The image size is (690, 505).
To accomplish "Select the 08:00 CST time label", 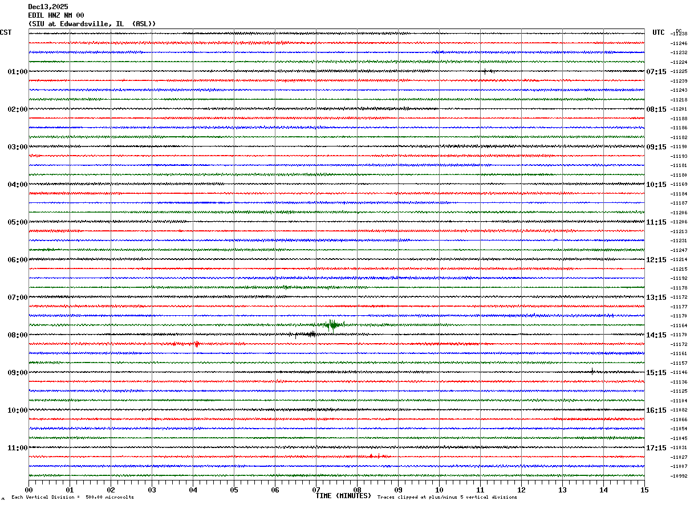I will 17,335.
